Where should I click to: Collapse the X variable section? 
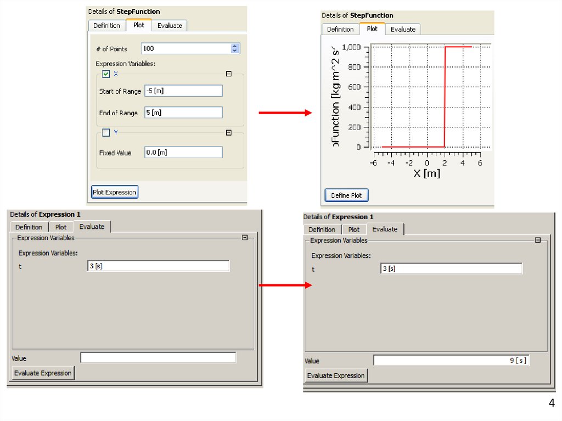point(229,74)
